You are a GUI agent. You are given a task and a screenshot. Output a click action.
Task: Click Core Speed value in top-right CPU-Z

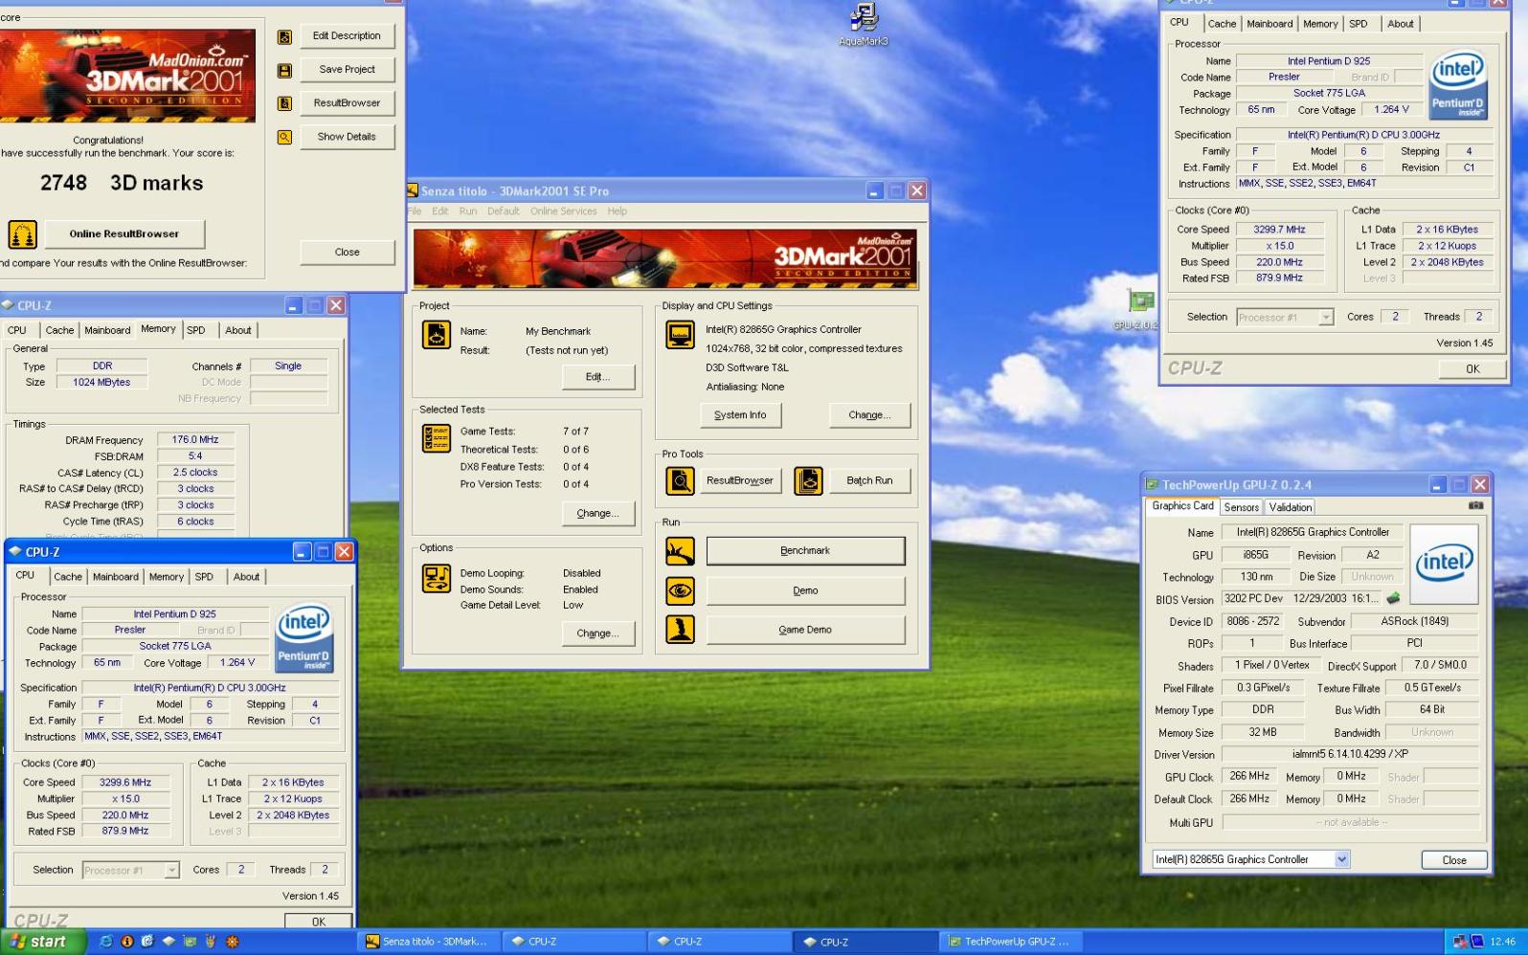pos(1280,230)
